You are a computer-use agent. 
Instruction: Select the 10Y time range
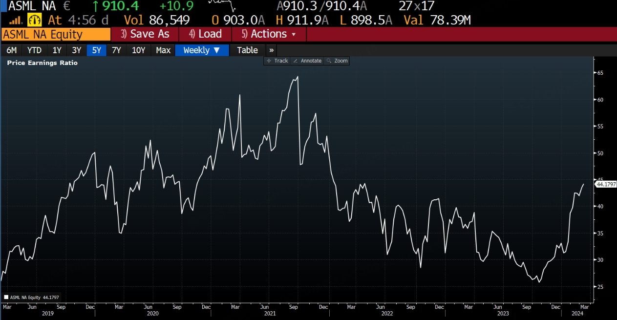[x=139, y=50]
